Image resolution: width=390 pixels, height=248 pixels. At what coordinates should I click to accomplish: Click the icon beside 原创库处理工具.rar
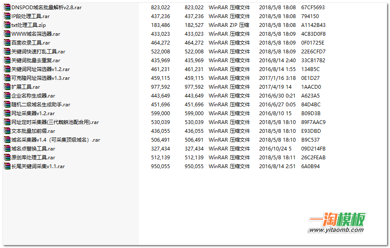pyautogui.click(x=7, y=157)
